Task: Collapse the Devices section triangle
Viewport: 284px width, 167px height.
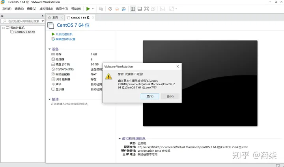Action: pyautogui.click(x=49, y=49)
